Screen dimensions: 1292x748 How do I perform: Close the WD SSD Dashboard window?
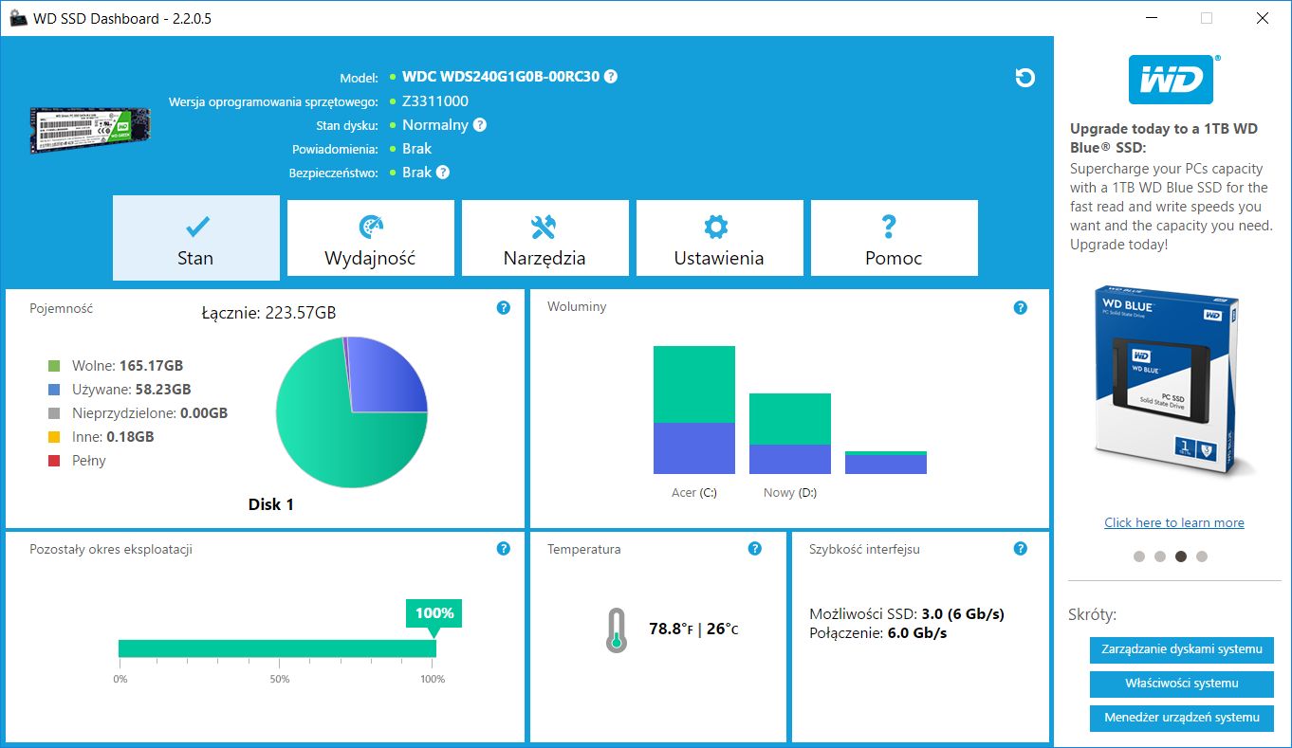pos(1262,18)
